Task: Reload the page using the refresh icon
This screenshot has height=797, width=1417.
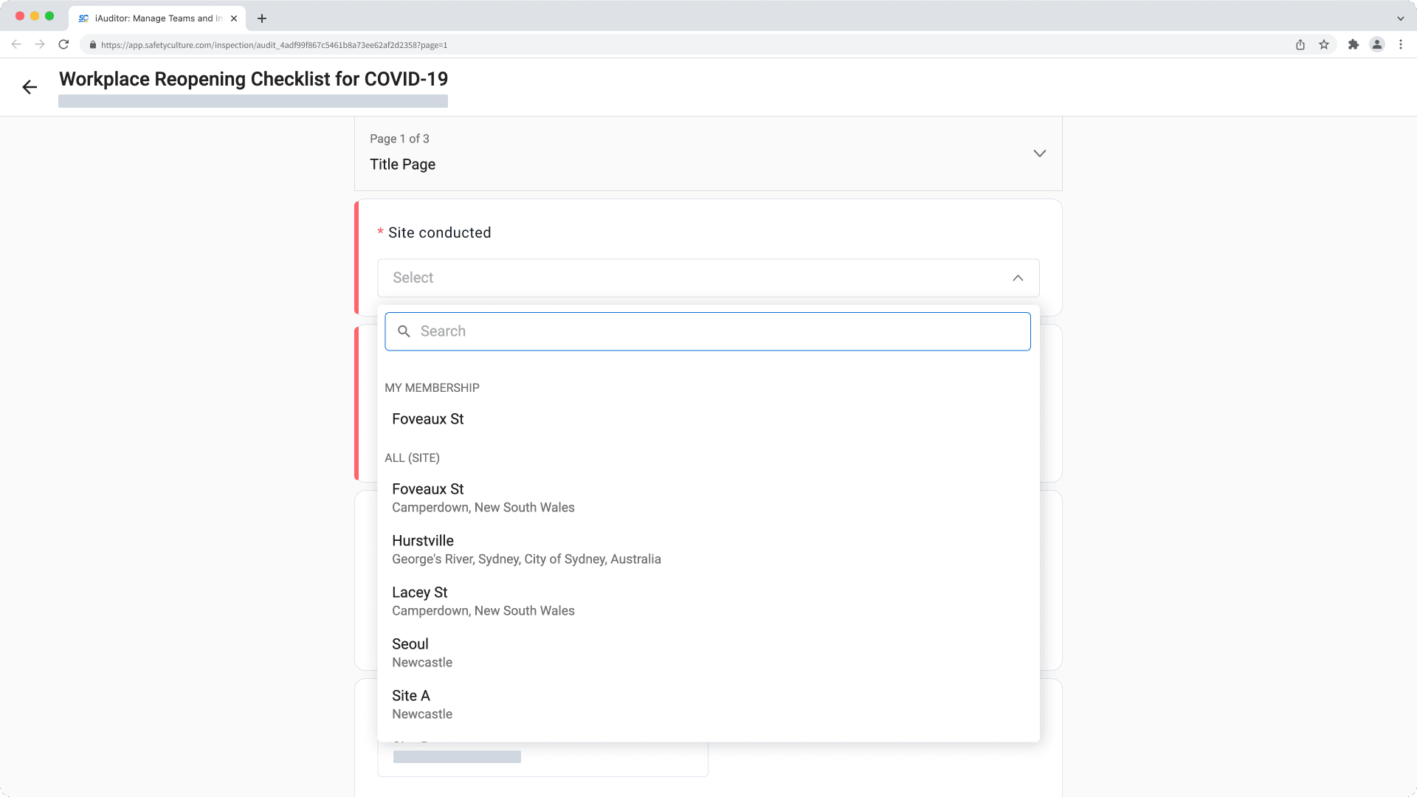Action: coord(63,44)
